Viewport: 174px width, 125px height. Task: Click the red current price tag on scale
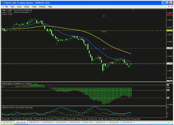coord(170,15)
